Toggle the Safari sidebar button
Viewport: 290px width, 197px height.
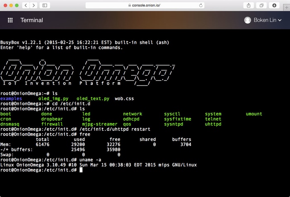[x=45, y=5]
